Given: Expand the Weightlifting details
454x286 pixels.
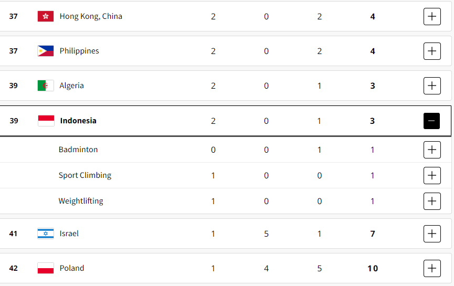Looking at the screenshot, I should coord(431,201).
